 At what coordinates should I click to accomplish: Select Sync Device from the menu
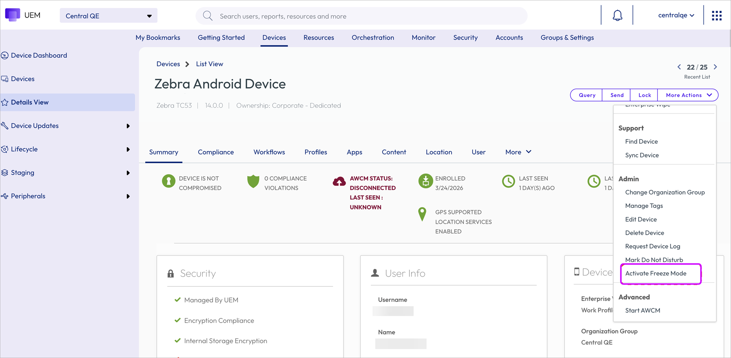tap(642, 155)
